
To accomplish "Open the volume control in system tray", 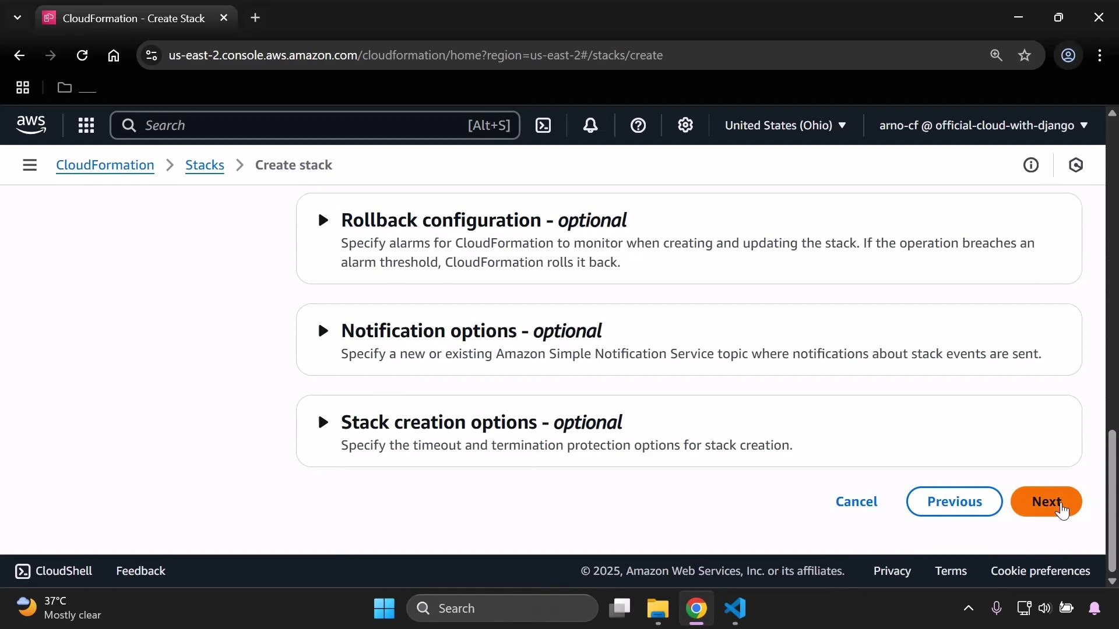I will click(1044, 609).
